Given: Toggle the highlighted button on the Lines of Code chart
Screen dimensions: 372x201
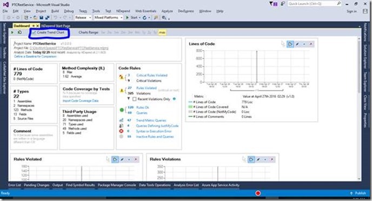Looking at the screenshot, I should tap(290, 44).
